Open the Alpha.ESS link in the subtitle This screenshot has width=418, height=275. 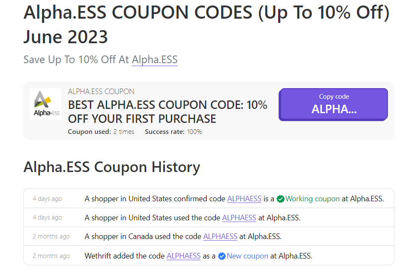coord(154,59)
